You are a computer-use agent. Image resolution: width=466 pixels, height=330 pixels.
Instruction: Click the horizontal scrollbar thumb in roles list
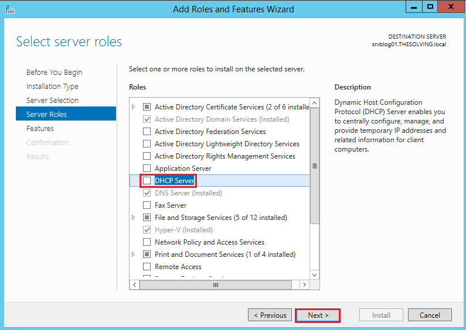216,285
